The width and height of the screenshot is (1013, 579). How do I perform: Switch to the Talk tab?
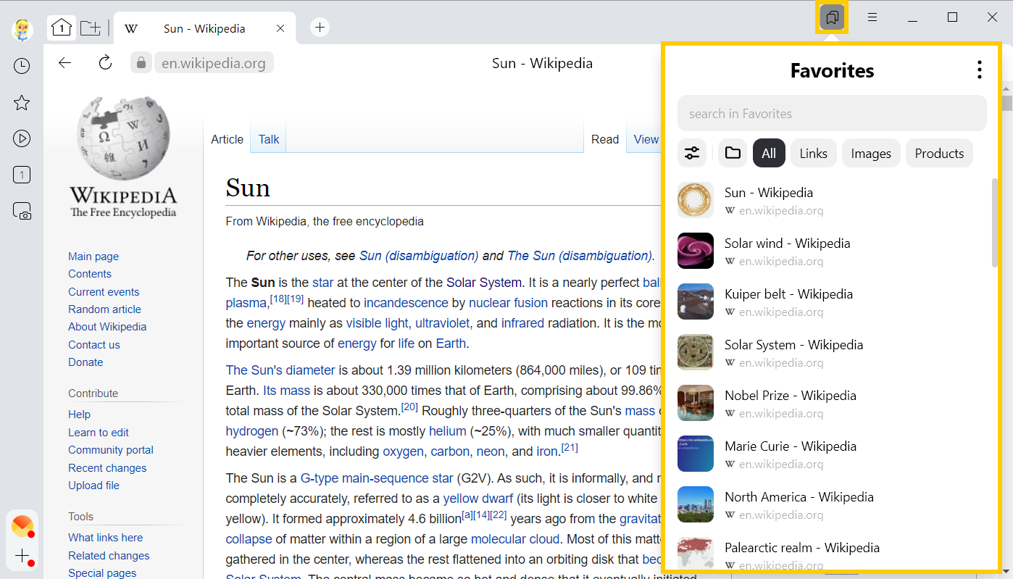(x=269, y=139)
